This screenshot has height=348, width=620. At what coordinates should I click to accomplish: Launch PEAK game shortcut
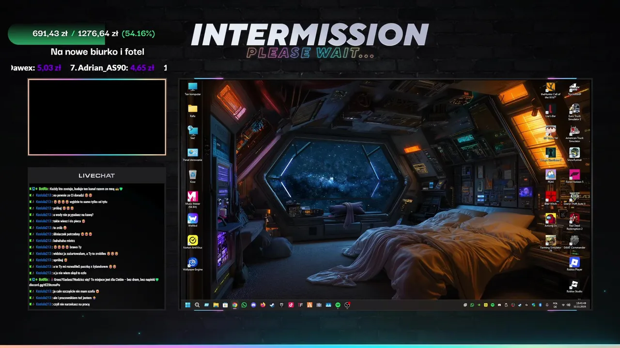point(550,177)
